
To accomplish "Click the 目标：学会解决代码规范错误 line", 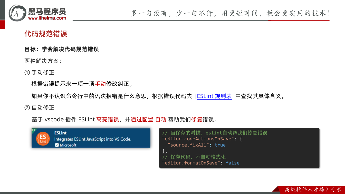I will point(62,49).
